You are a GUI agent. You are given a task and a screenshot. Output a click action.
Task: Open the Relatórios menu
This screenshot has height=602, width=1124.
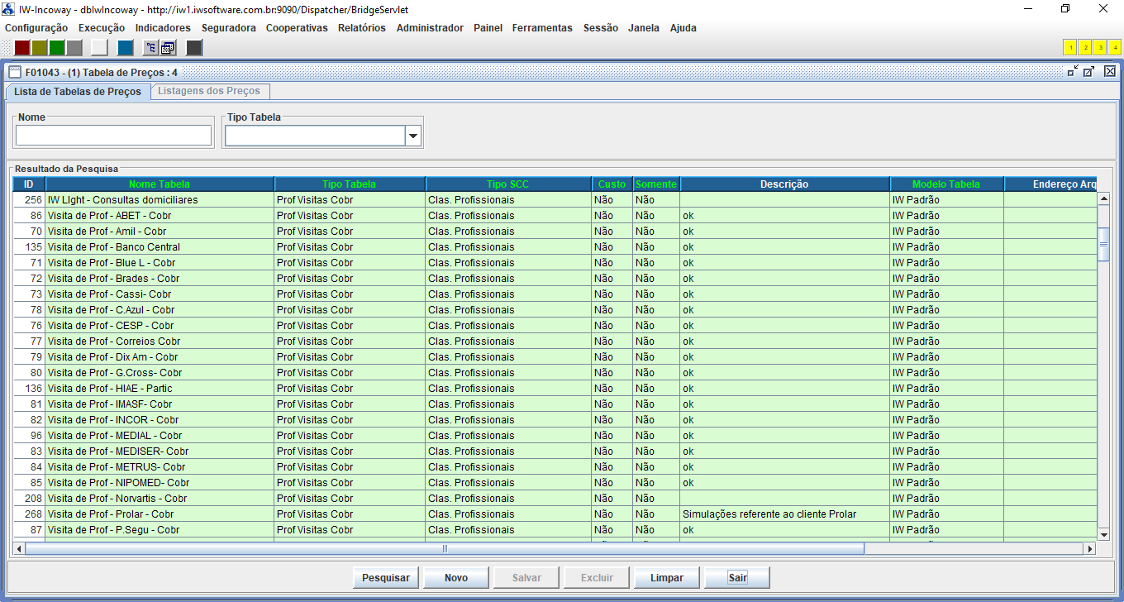tap(362, 27)
